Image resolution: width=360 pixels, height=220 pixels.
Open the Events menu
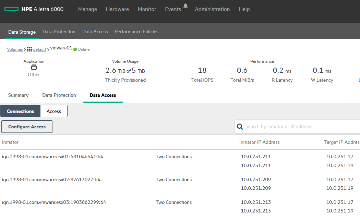click(x=173, y=9)
